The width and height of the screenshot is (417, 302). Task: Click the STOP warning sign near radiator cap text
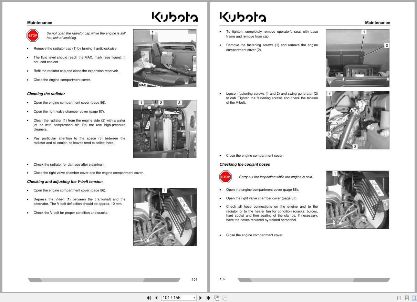(33, 35)
